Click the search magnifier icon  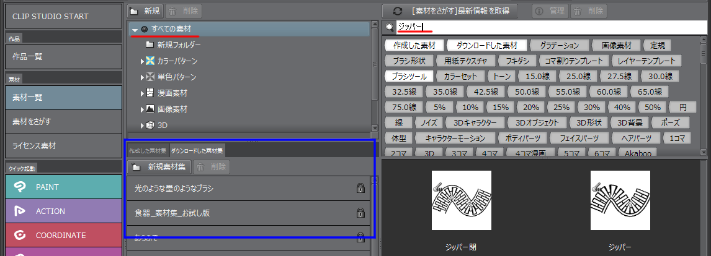[x=390, y=28]
